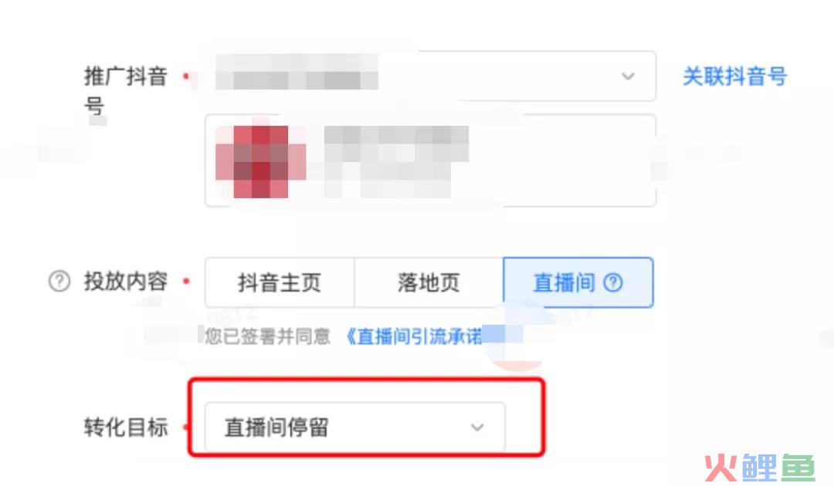Click the 您已签署并同意 notice text
The width and height of the screenshot is (834, 486).
pos(267,336)
